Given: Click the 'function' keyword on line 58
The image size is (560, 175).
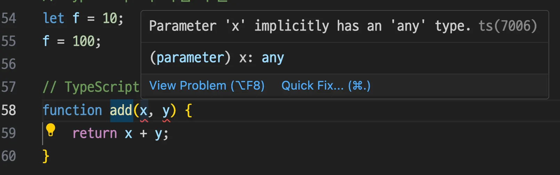Looking at the screenshot, I should [x=72, y=110].
